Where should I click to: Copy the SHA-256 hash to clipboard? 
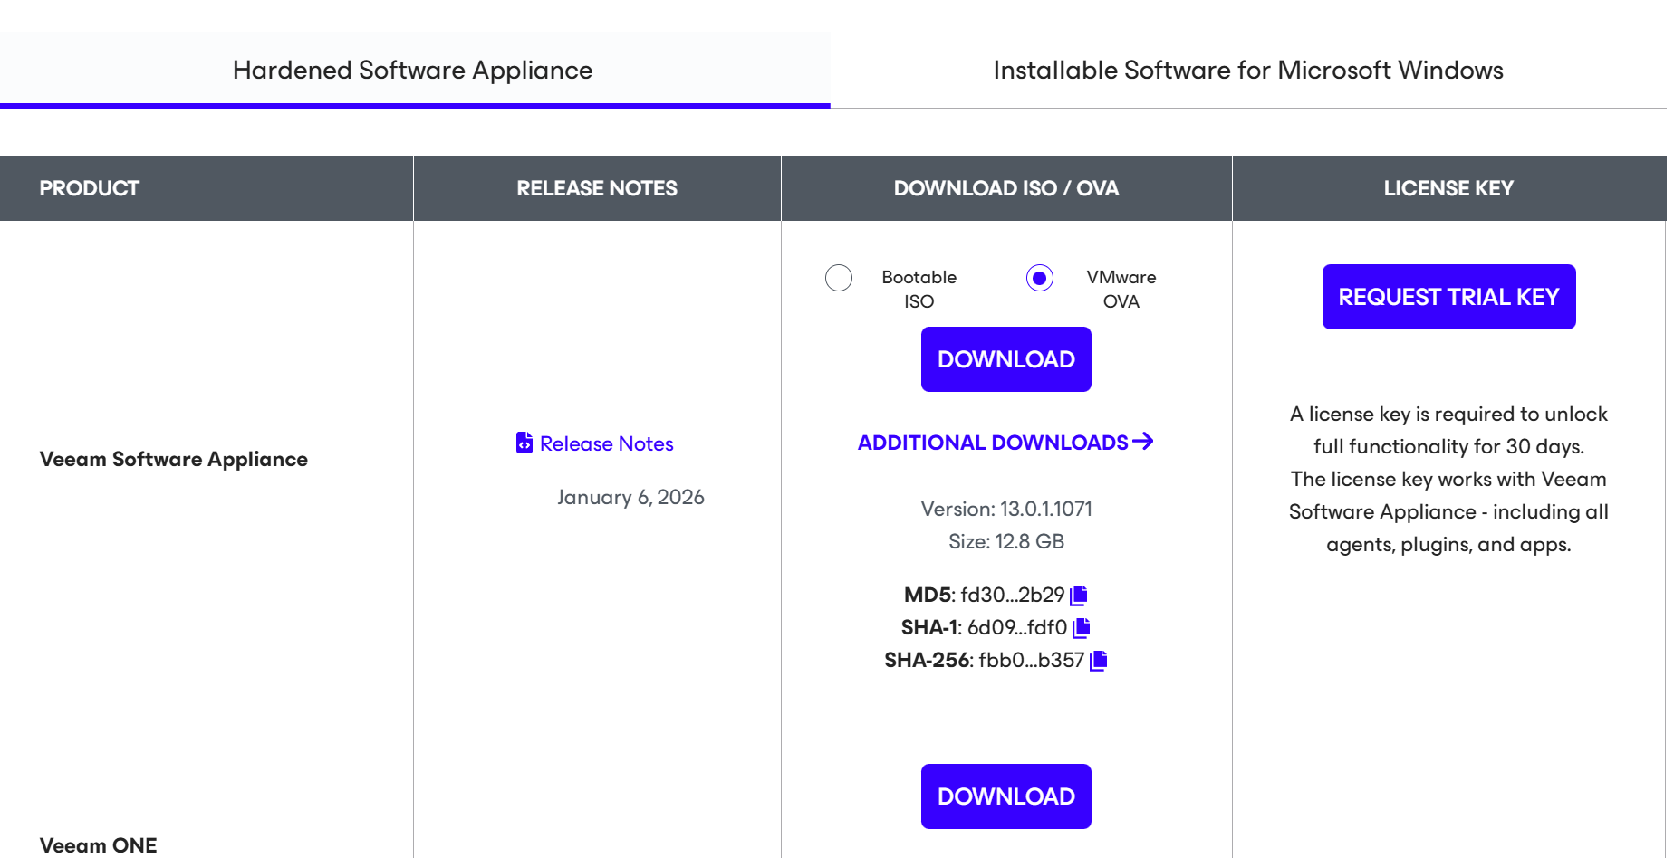tap(1098, 661)
